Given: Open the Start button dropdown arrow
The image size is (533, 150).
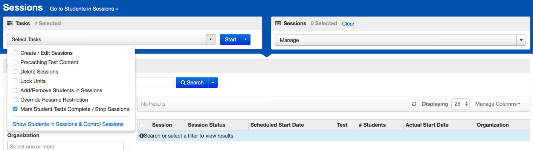Looking at the screenshot, I should coord(246,39).
